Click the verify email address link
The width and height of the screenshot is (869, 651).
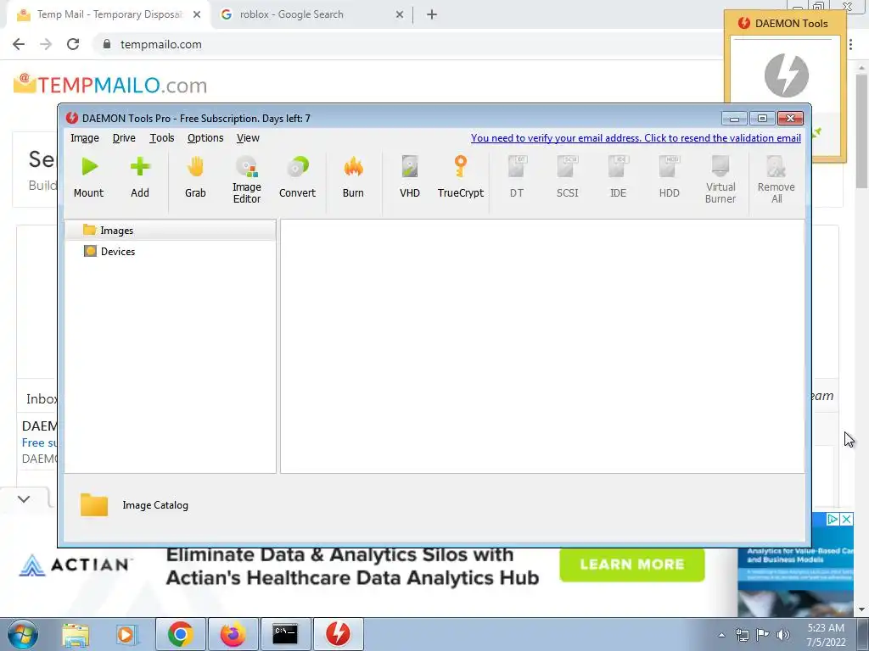636,138
